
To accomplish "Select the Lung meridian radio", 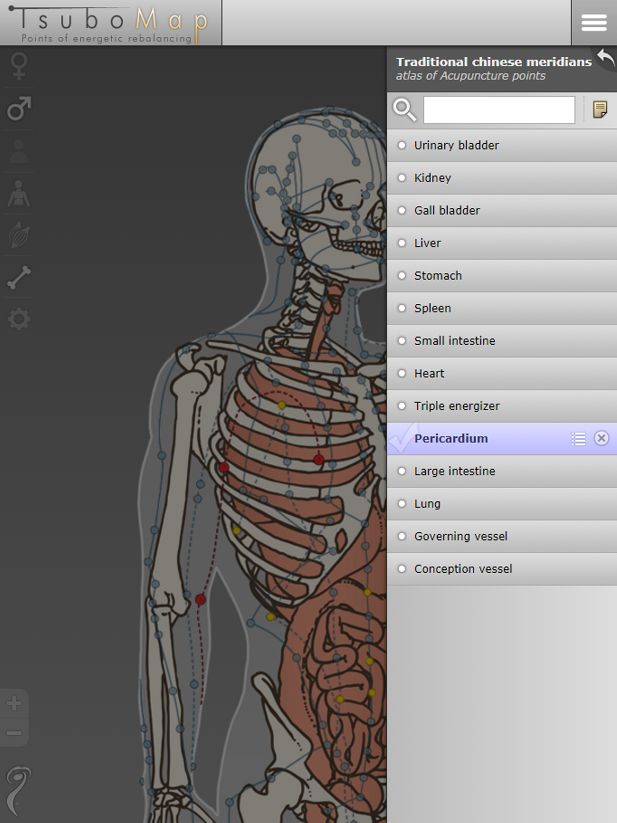I will pos(402,504).
